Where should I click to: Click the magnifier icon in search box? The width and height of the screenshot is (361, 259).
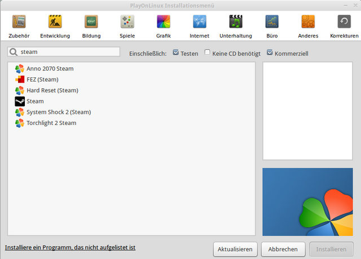[14, 52]
